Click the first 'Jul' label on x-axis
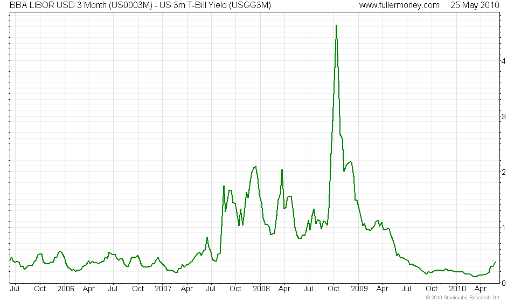The image size is (528, 302). (15, 289)
